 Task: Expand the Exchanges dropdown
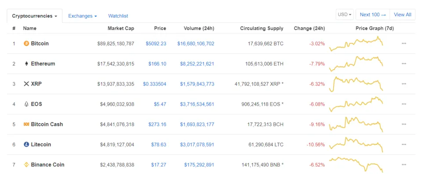click(82, 16)
